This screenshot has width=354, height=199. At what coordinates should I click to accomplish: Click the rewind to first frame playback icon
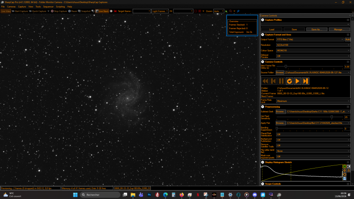[265, 81]
